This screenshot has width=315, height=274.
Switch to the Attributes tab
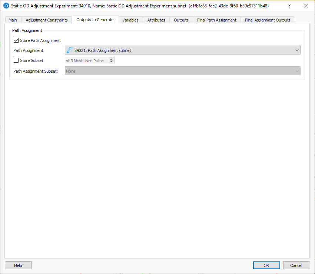[156, 20]
